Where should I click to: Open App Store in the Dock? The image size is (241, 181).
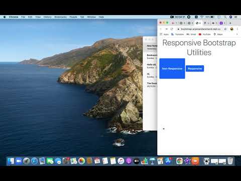168,161
